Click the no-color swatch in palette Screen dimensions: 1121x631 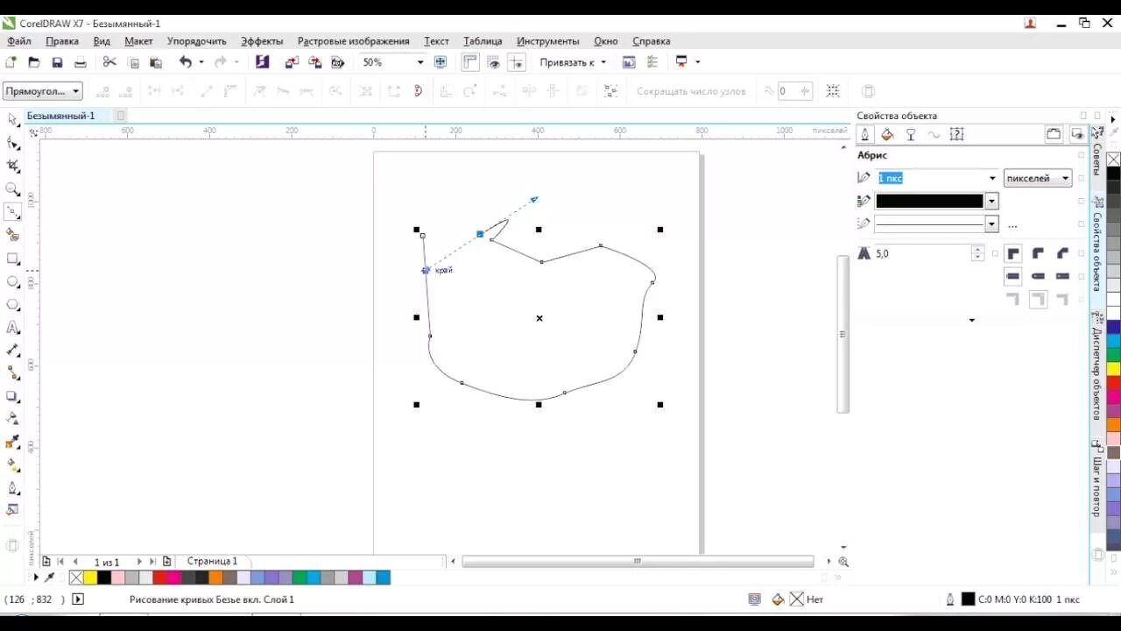point(76,578)
